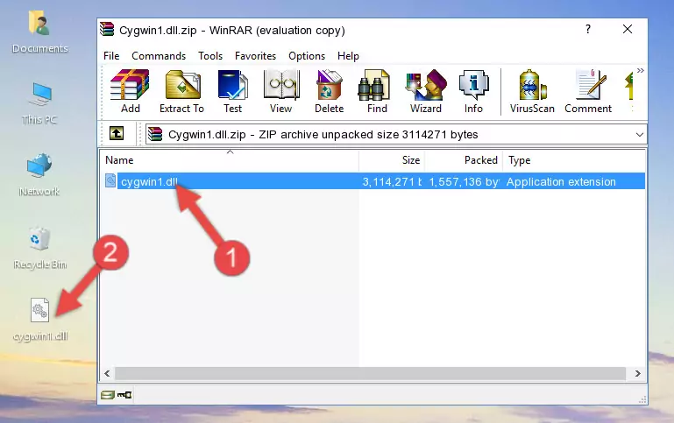Select the Recycle Bin desktop icon
The height and width of the screenshot is (423, 674).
pyautogui.click(x=40, y=248)
